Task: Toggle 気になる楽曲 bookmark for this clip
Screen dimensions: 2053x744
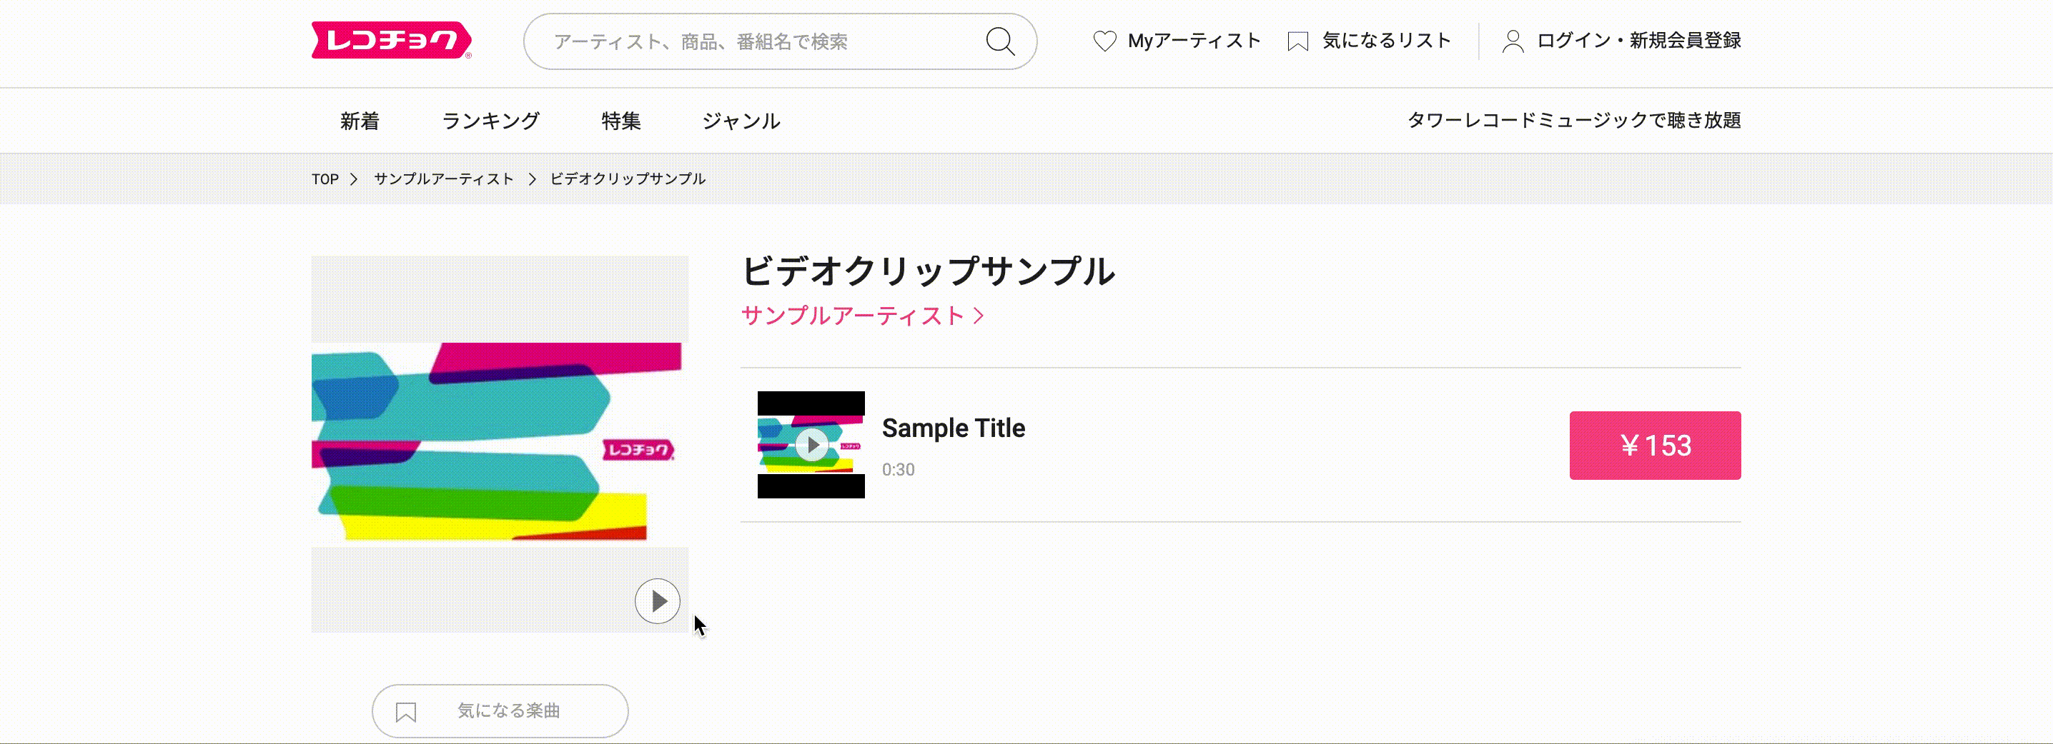Action: coord(508,710)
